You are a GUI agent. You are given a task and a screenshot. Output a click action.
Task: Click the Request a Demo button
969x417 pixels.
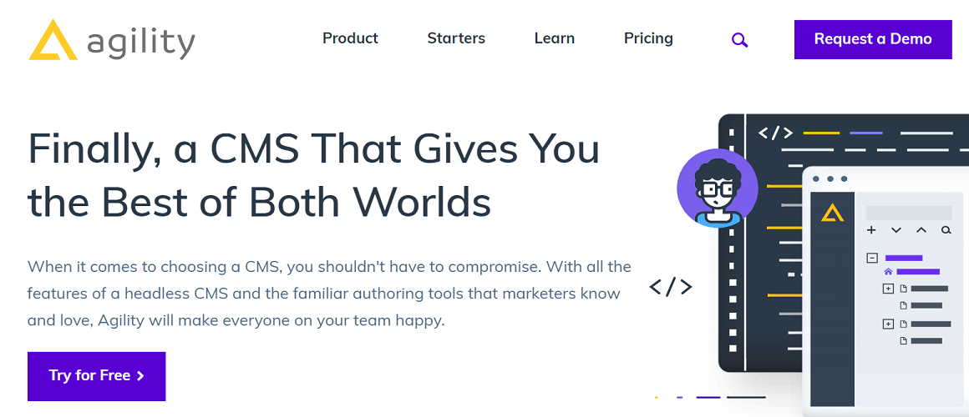pos(872,39)
